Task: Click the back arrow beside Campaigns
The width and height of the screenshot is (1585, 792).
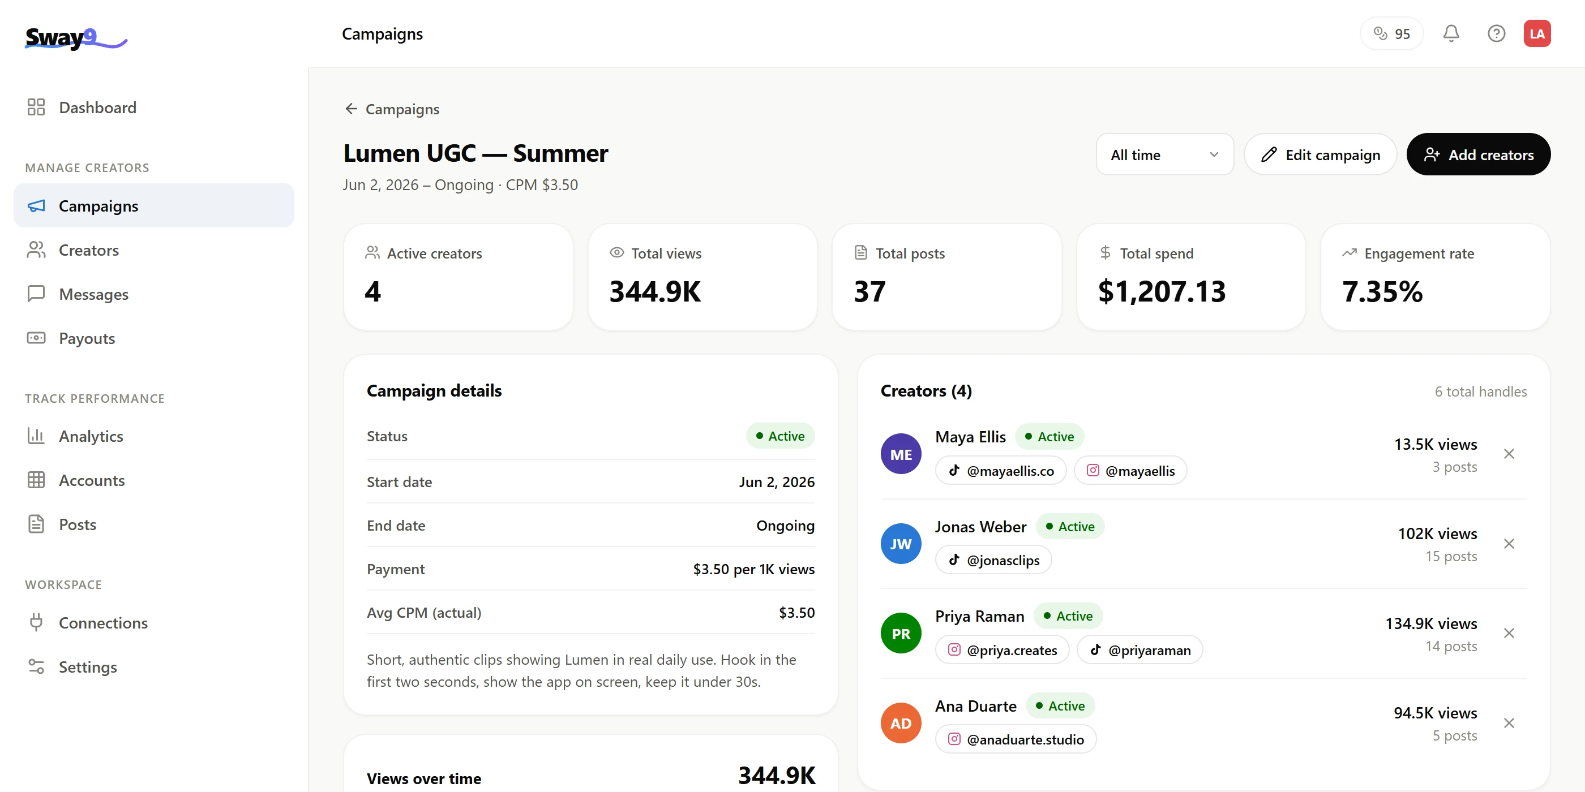Action: click(x=351, y=109)
